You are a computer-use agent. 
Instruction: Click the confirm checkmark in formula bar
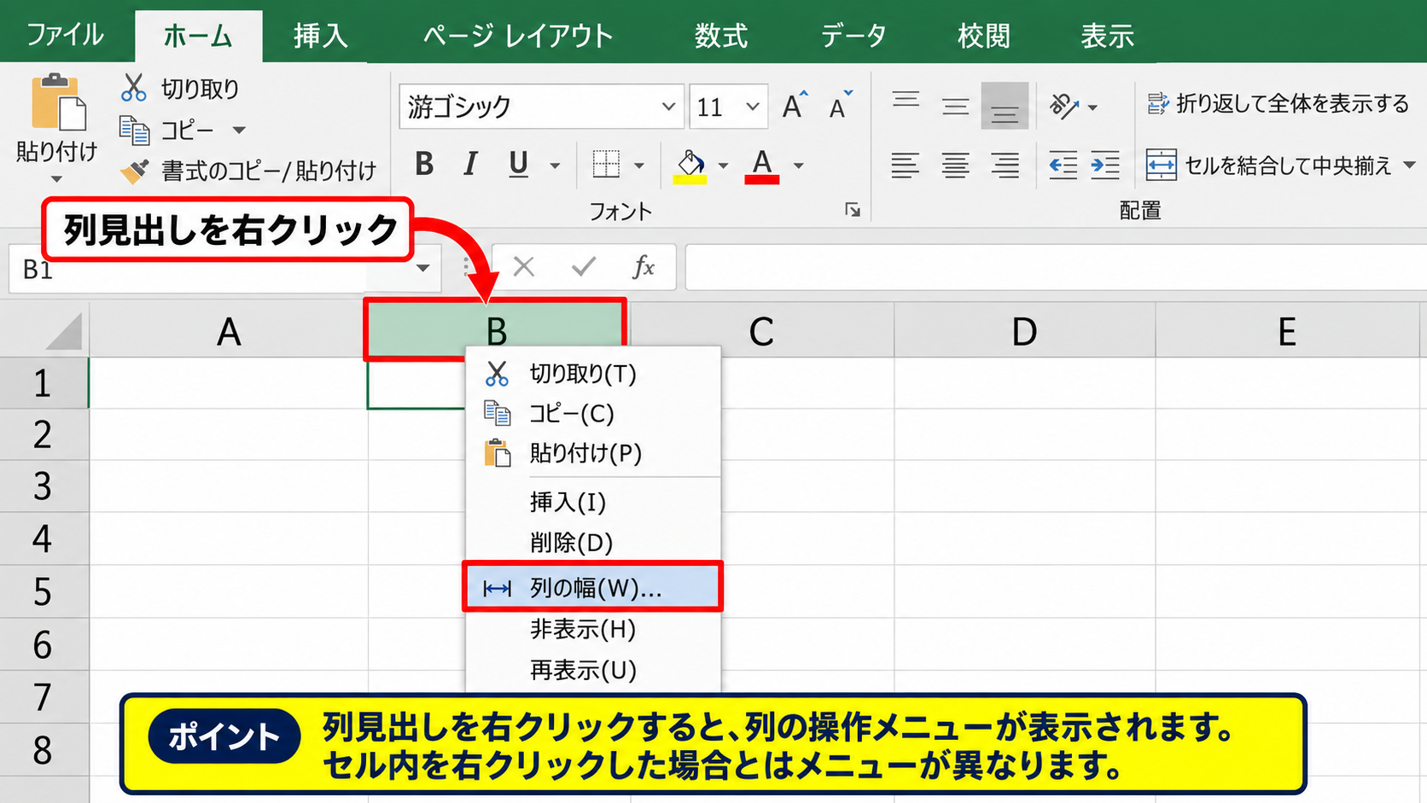(x=584, y=267)
